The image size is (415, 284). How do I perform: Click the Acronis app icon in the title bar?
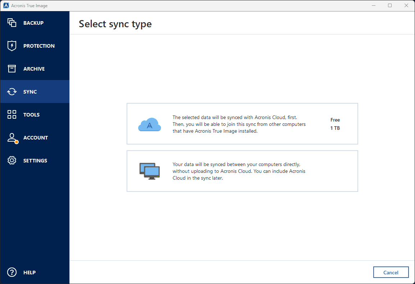point(6,6)
